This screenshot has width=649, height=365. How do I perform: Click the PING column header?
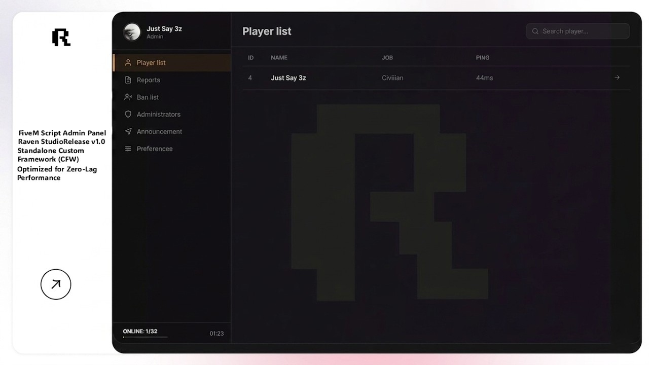pos(483,58)
